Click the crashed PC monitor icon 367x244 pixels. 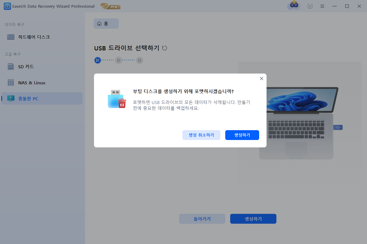[11, 99]
